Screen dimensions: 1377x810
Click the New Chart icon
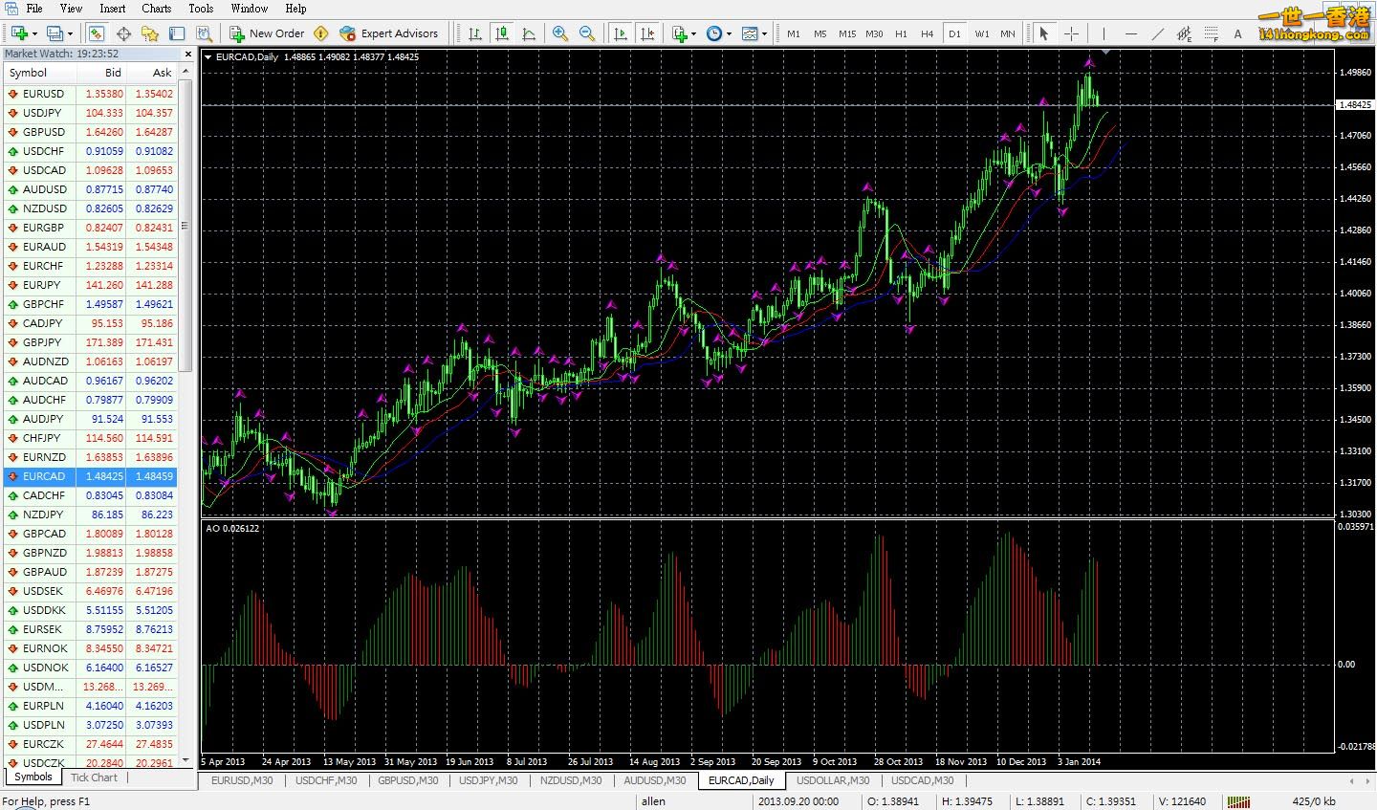[18, 33]
